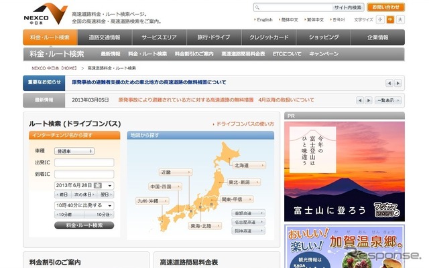
Task: Select the 料金・ルート検索 main tab
Action: tap(50, 37)
